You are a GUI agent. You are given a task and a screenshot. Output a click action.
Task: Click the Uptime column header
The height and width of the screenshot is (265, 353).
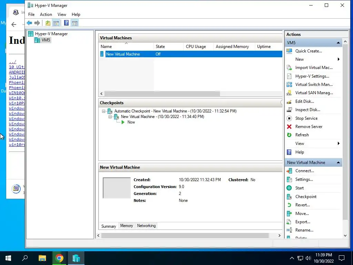268,47
